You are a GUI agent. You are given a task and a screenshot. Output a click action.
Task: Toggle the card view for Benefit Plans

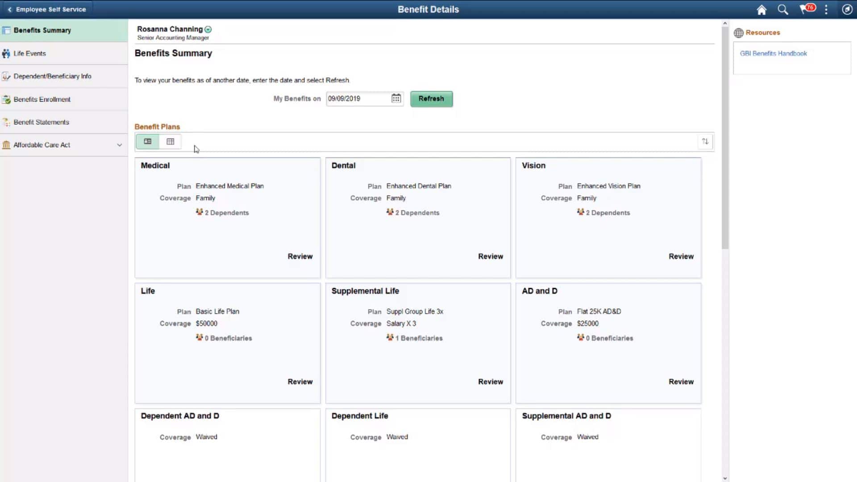pos(147,141)
